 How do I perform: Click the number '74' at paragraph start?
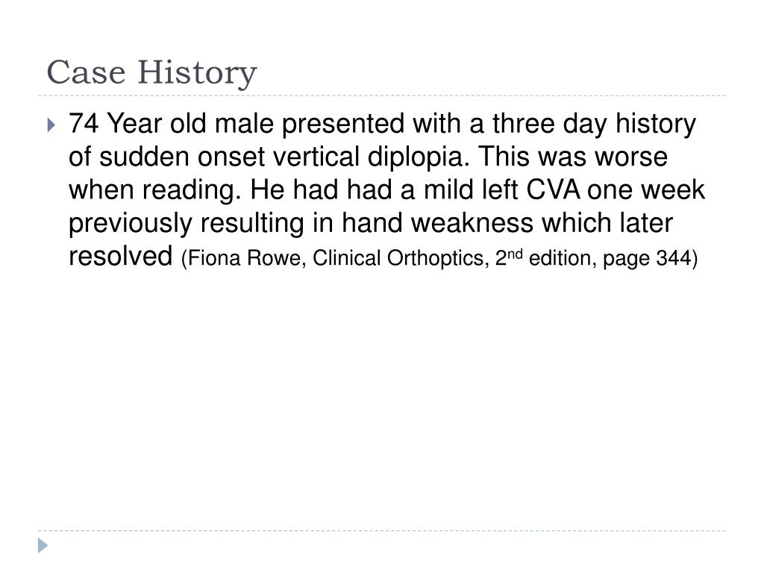coord(84,123)
